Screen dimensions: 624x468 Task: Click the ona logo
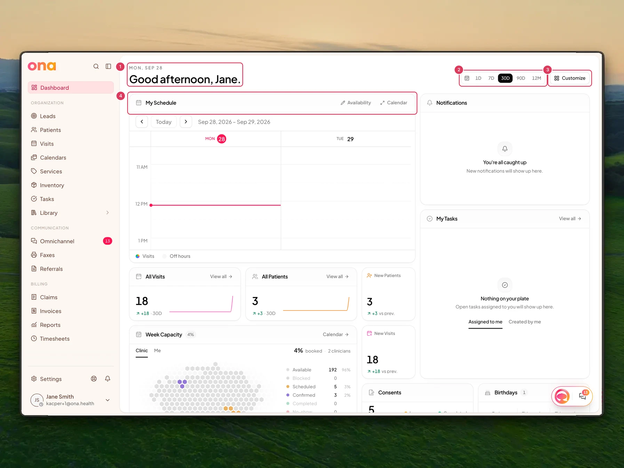point(42,66)
